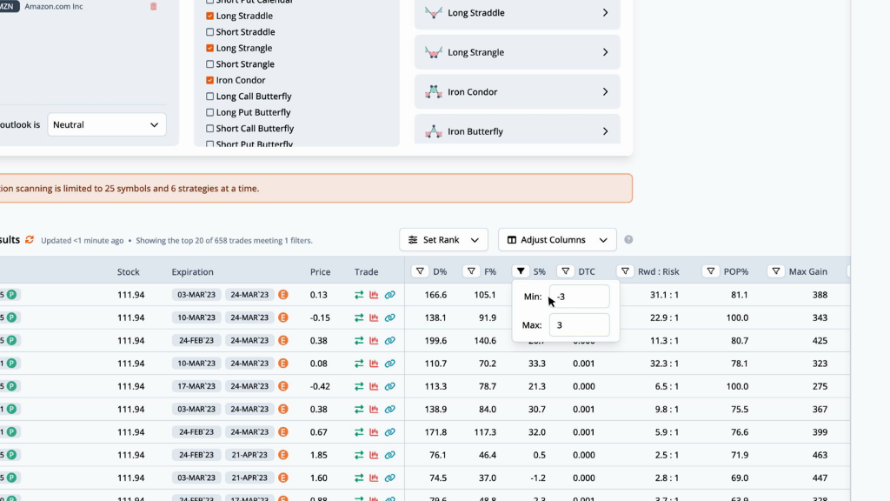Uncheck the Iron Condor checkbox
The height and width of the screenshot is (501, 890).
(x=210, y=80)
